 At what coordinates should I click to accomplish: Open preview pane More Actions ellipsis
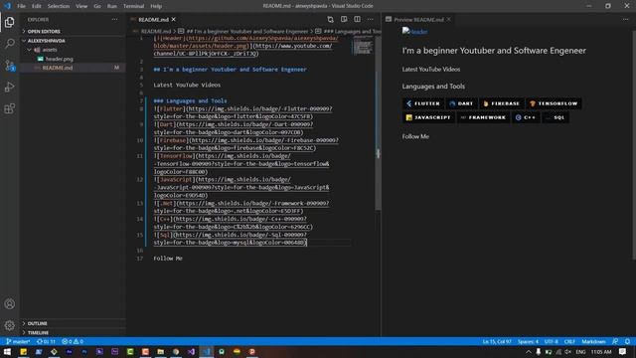coord(625,20)
